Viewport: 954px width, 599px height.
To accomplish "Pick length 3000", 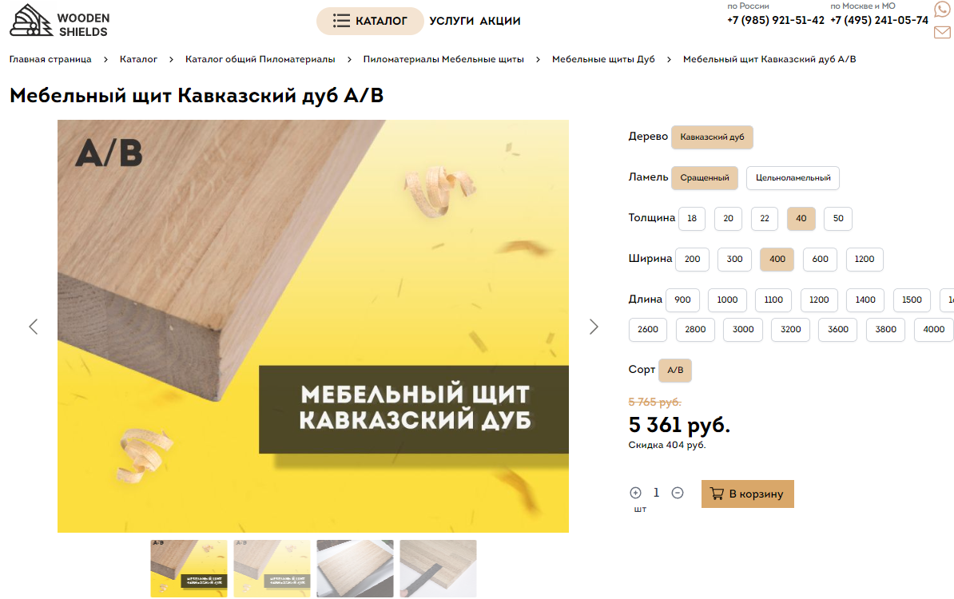I will tap(743, 330).
